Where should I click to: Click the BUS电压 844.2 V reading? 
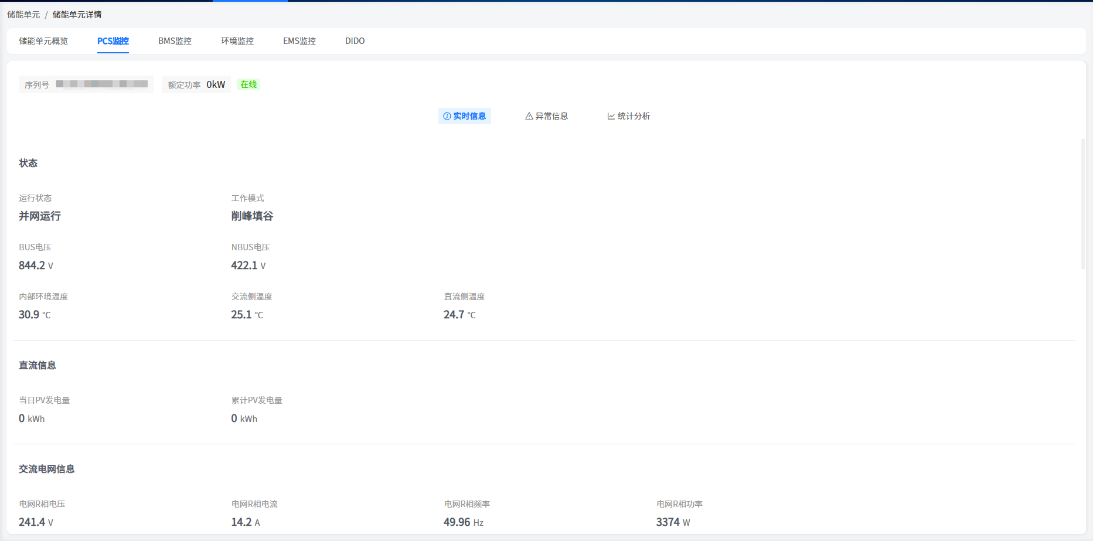click(36, 266)
